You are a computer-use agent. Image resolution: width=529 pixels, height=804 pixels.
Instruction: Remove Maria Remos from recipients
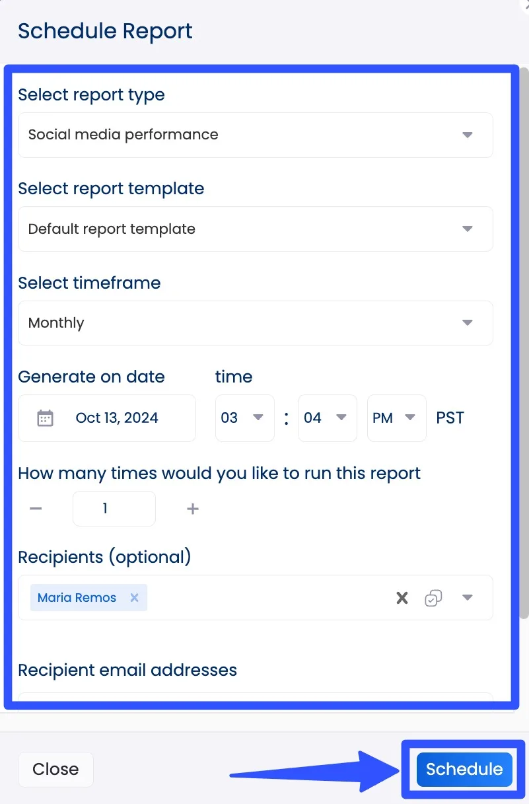tap(134, 597)
